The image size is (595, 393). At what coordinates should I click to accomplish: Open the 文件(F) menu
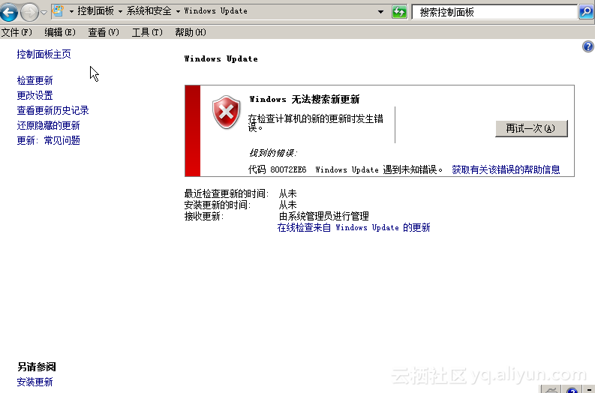pyautogui.click(x=17, y=32)
